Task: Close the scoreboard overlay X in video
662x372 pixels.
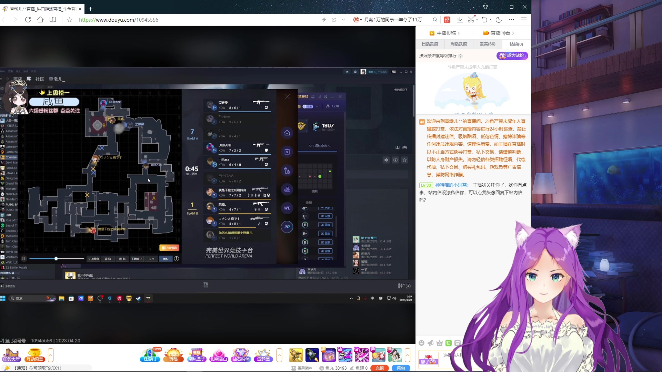Action: coord(287,97)
